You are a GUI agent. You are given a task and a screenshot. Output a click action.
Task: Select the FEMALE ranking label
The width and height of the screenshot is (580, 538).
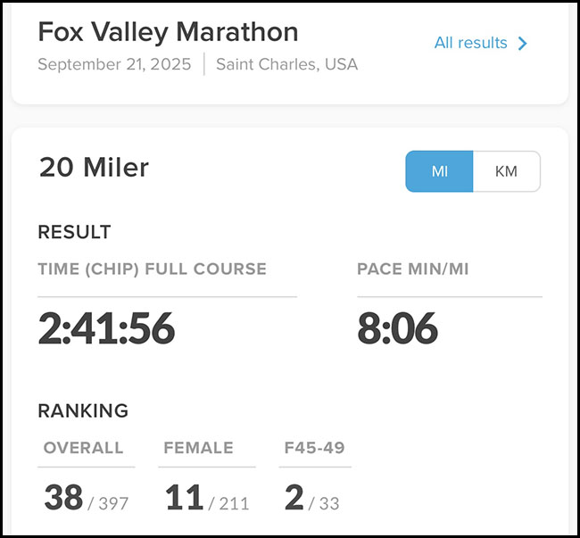pyautogui.click(x=198, y=448)
